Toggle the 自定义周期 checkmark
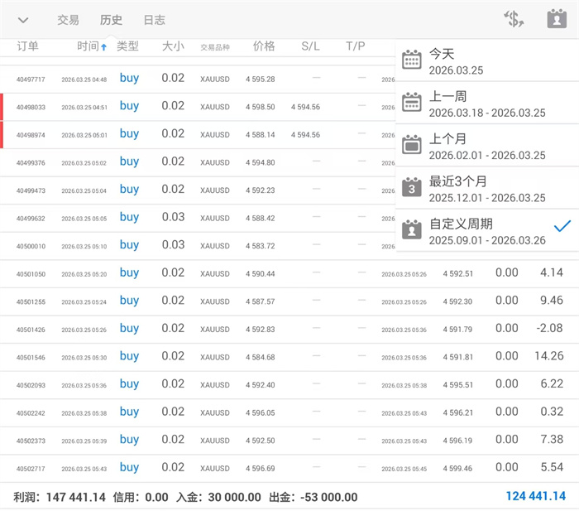579x511 pixels. [x=562, y=226]
